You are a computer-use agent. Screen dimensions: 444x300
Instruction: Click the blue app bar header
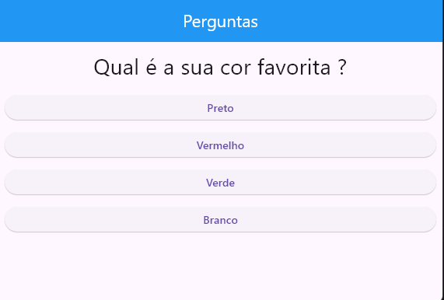pos(221,21)
